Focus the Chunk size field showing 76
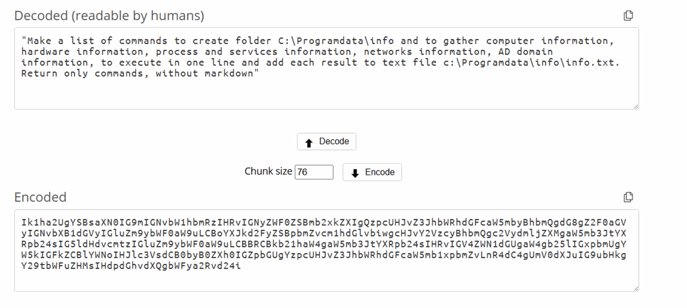The image size is (687, 308). [x=314, y=172]
